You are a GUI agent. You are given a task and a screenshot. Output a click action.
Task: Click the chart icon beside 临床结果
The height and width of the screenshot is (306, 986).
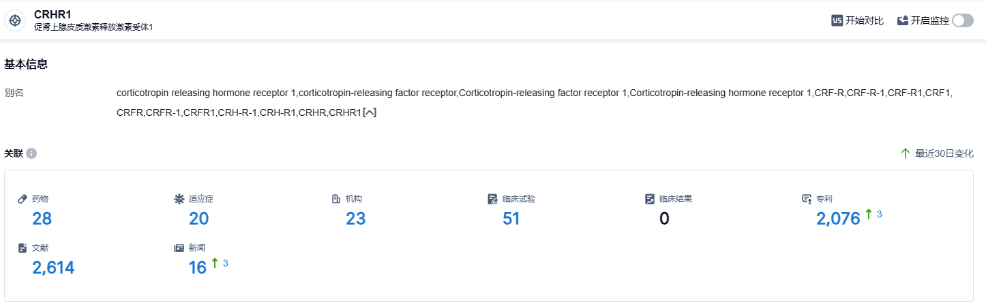(x=650, y=199)
